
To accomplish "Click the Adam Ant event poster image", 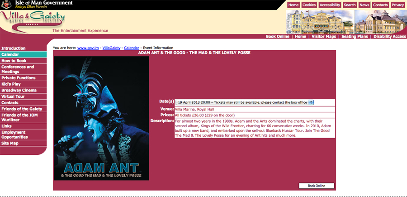I will [x=101, y=118].
